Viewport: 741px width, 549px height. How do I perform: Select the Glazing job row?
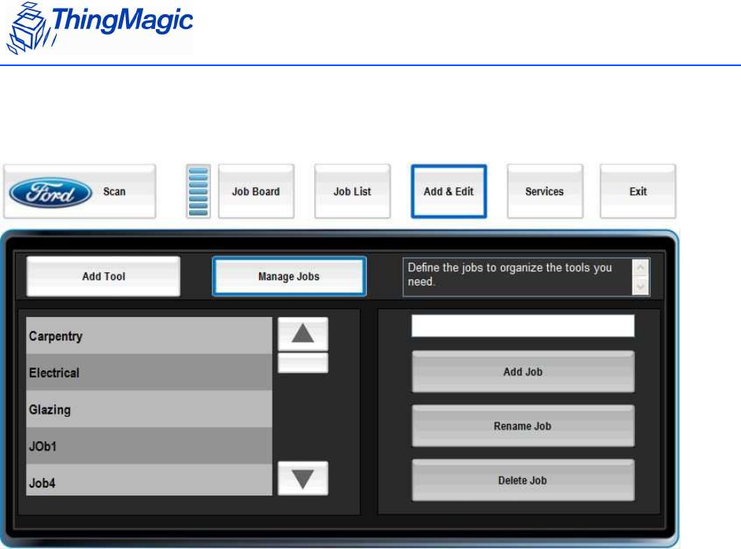tap(150, 409)
